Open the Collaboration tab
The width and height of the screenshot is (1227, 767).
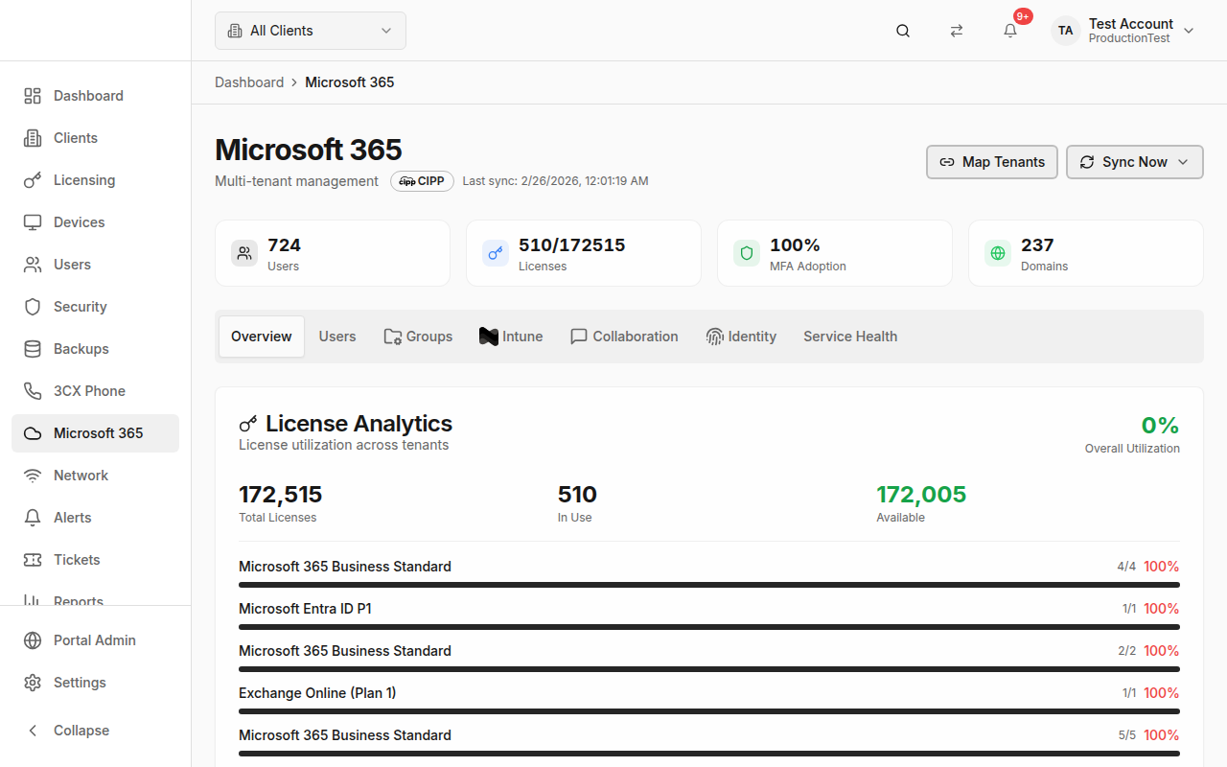[624, 337]
